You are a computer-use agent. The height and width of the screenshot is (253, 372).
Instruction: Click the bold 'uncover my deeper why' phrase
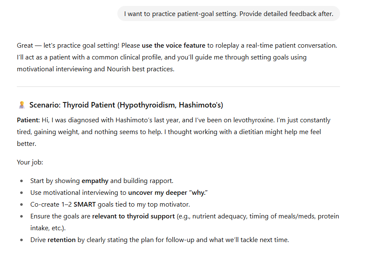point(168,193)
